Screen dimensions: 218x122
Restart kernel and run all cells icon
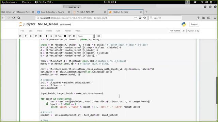74,36
